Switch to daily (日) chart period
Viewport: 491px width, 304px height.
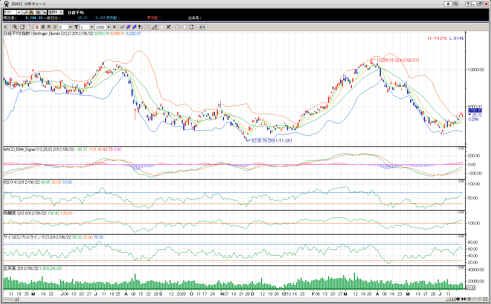click(x=37, y=27)
